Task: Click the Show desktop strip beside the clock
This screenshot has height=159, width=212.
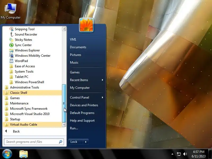Action: pyautogui.click(x=210, y=154)
